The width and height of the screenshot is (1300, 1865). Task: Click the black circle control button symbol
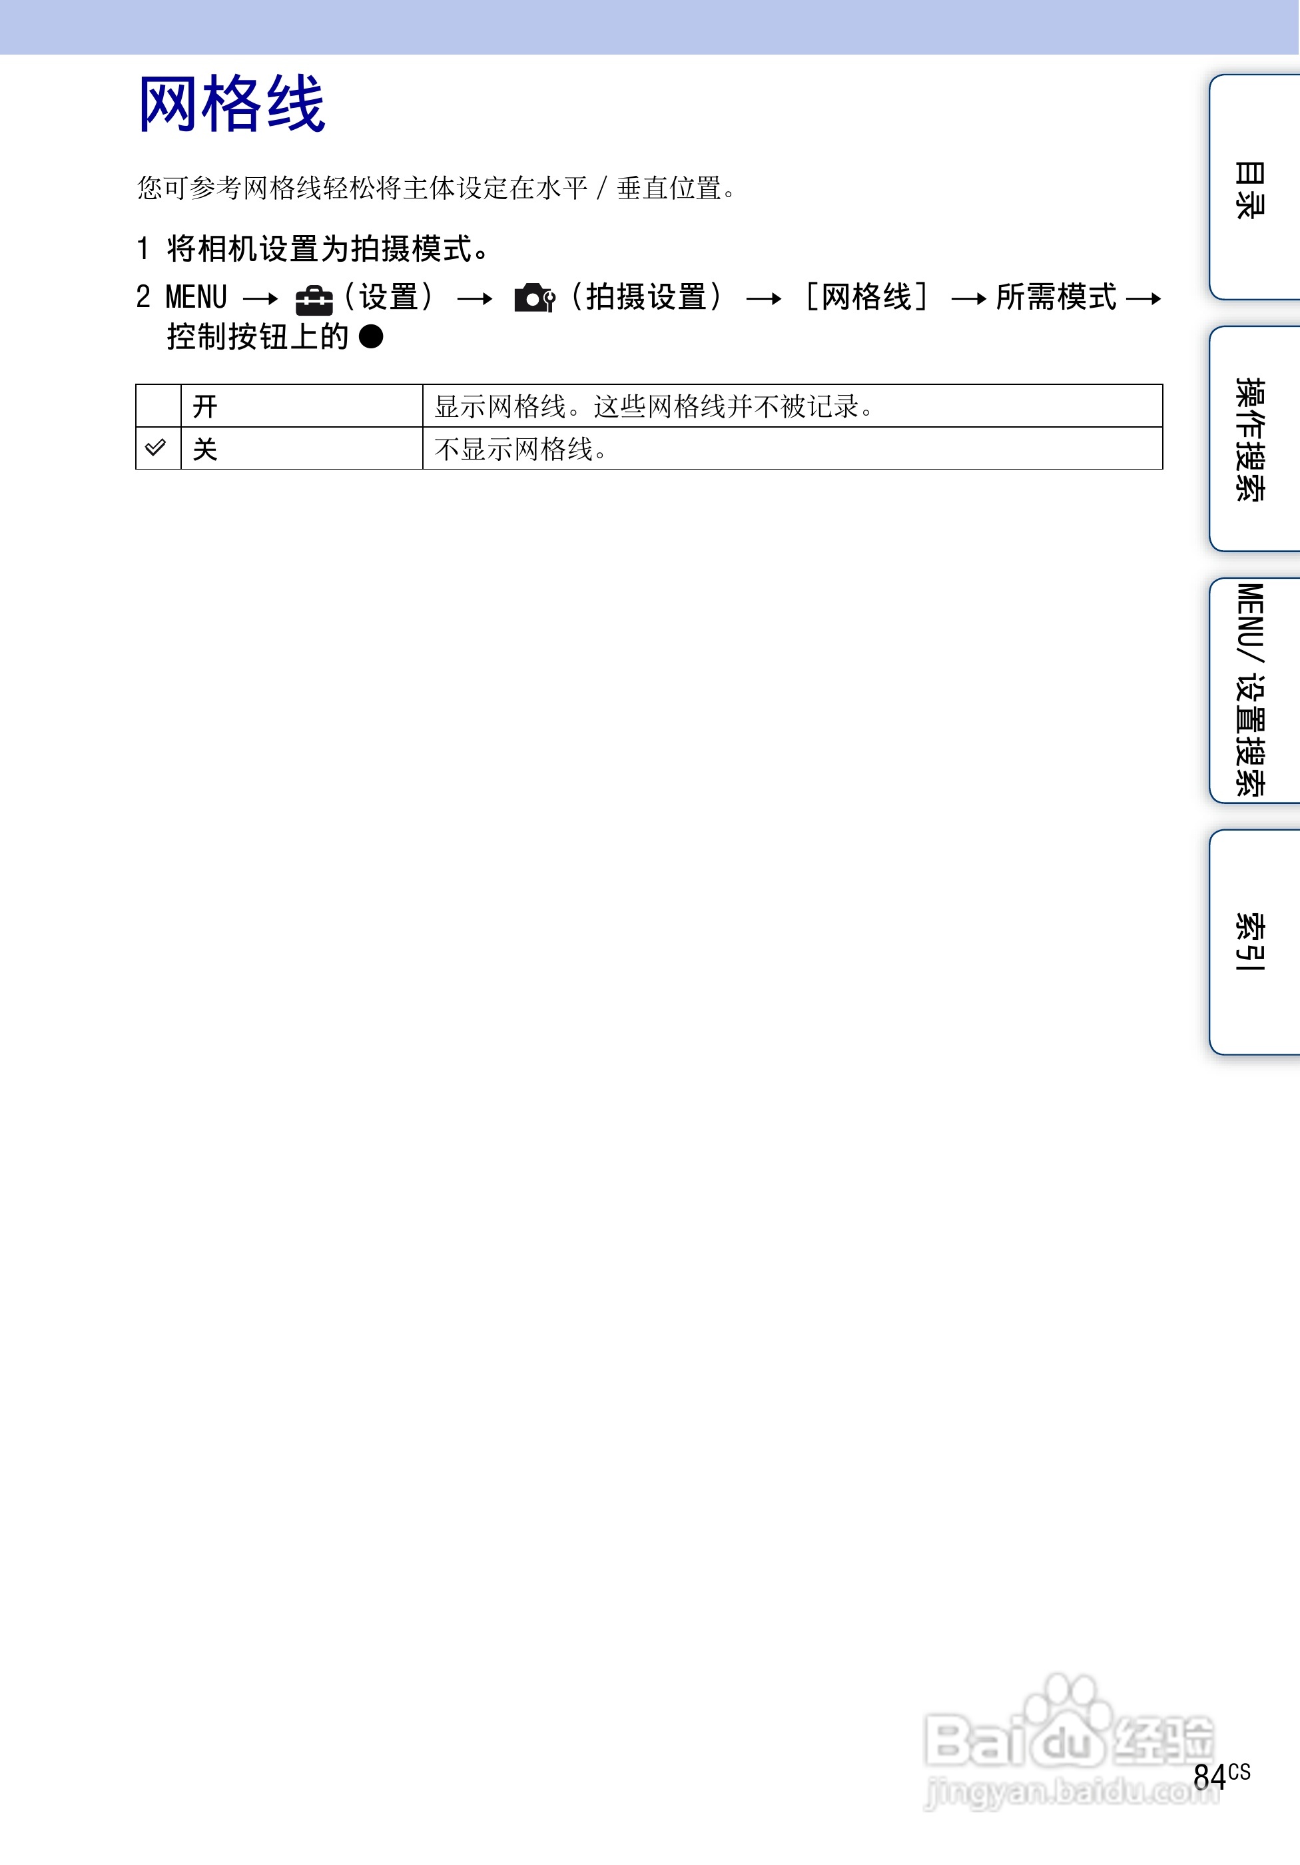371,336
